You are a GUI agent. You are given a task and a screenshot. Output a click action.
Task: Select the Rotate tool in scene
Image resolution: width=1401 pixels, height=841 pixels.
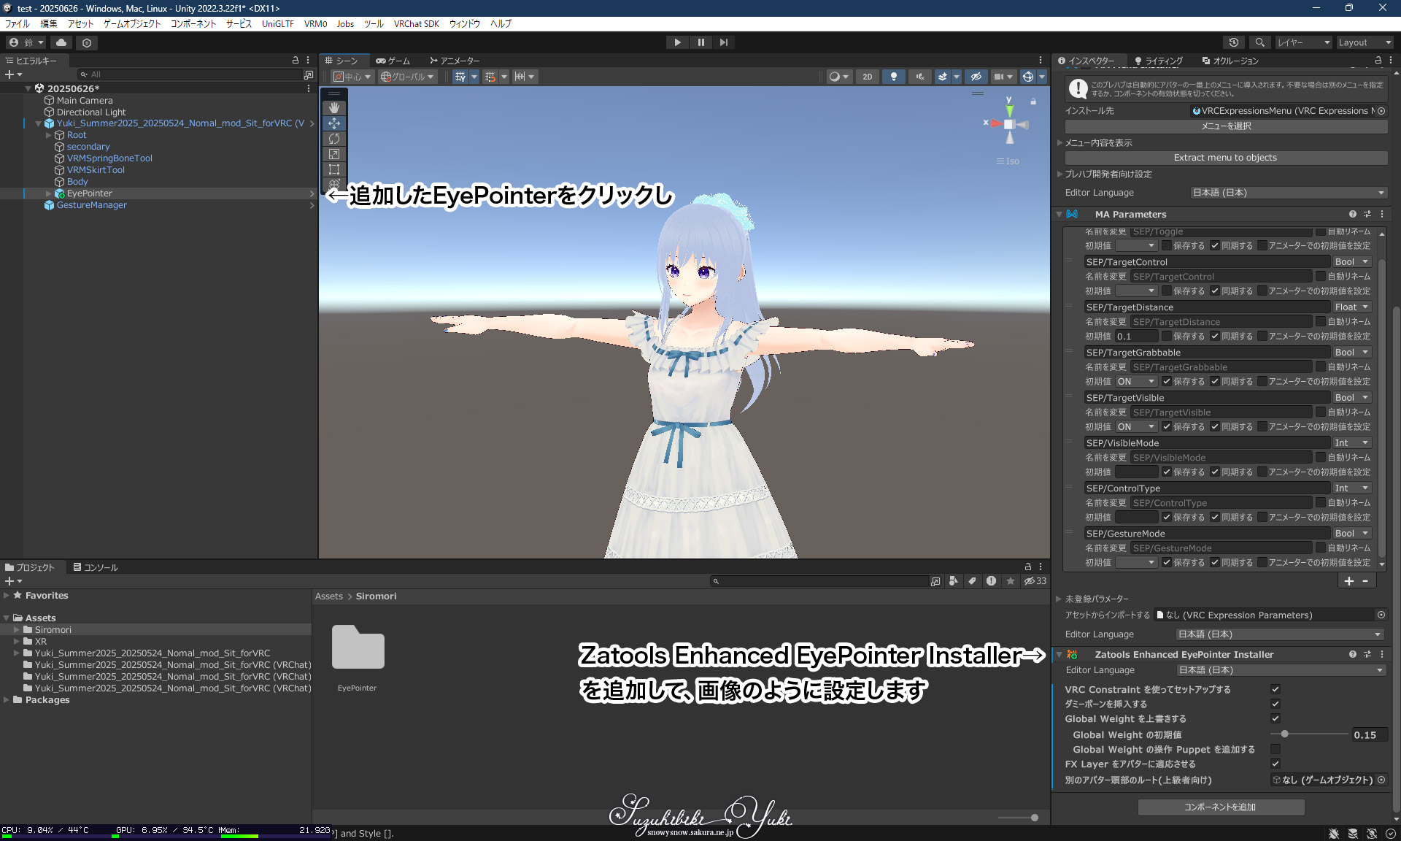coord(334,139)
